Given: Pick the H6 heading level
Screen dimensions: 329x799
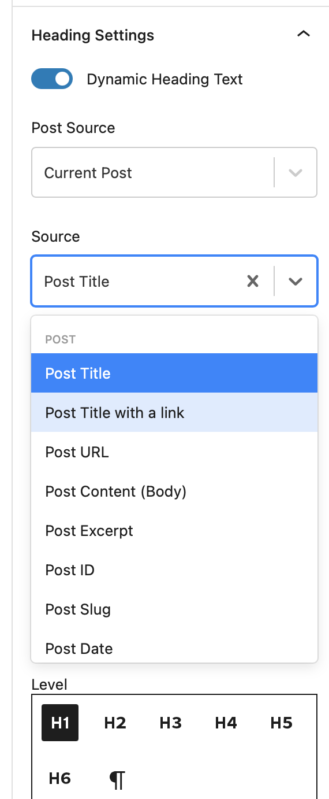Looking at the screenshot, I should pos(60,778).
